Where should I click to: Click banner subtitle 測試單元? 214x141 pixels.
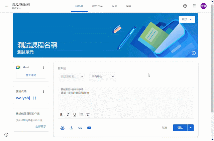(25, 52)
